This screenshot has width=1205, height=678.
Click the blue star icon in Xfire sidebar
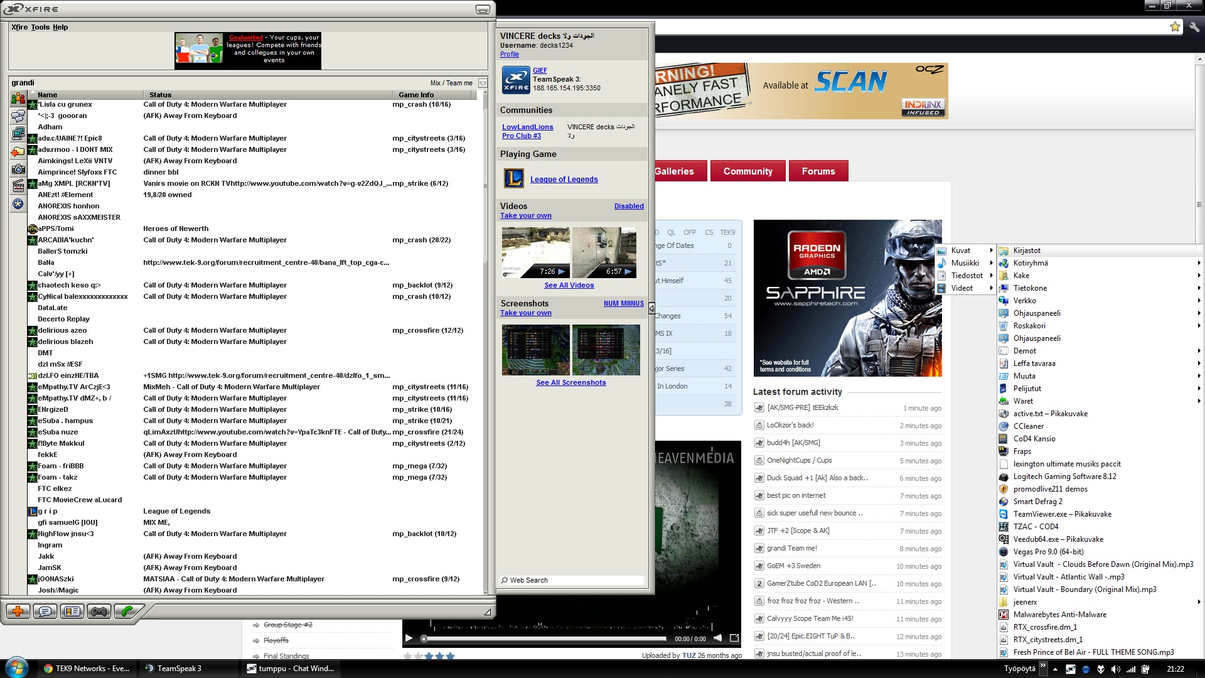[x=18, y=203]
